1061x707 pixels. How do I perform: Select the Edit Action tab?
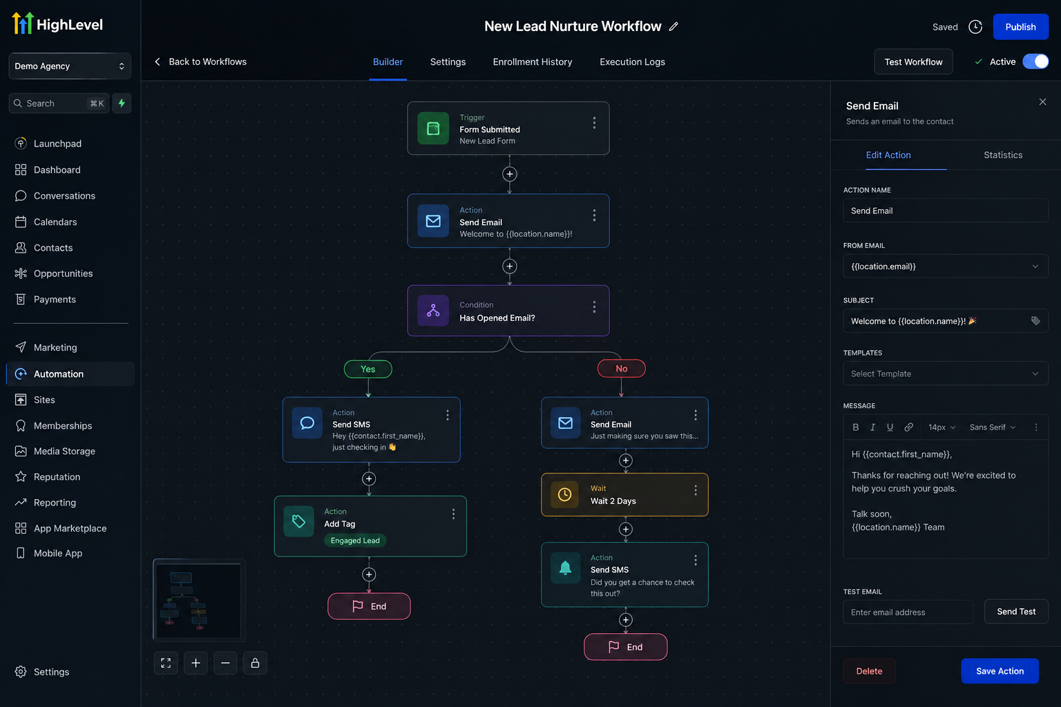click(x=888, y=155)
